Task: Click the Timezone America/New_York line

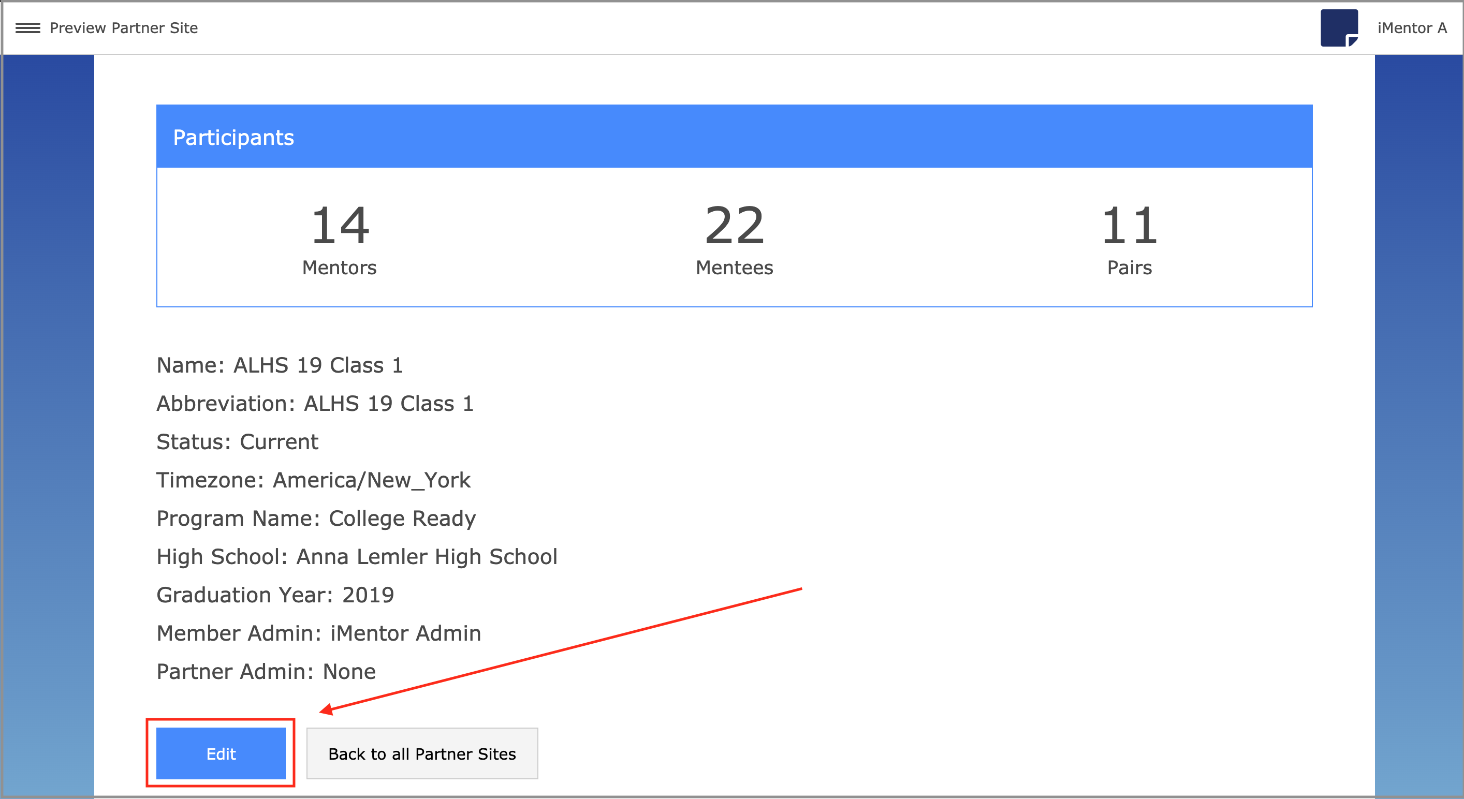Action: [x=313, y=480]
